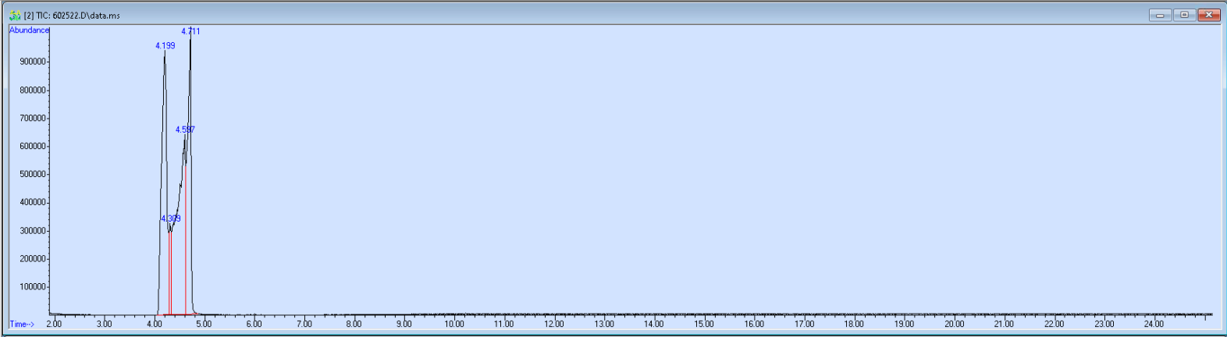Select the peak label 4.597
1227x337 pixels.
coord(185,129)
